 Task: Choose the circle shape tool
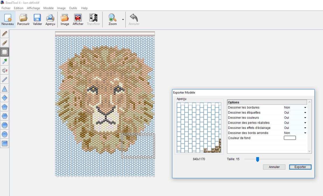(x=5, y=134)
